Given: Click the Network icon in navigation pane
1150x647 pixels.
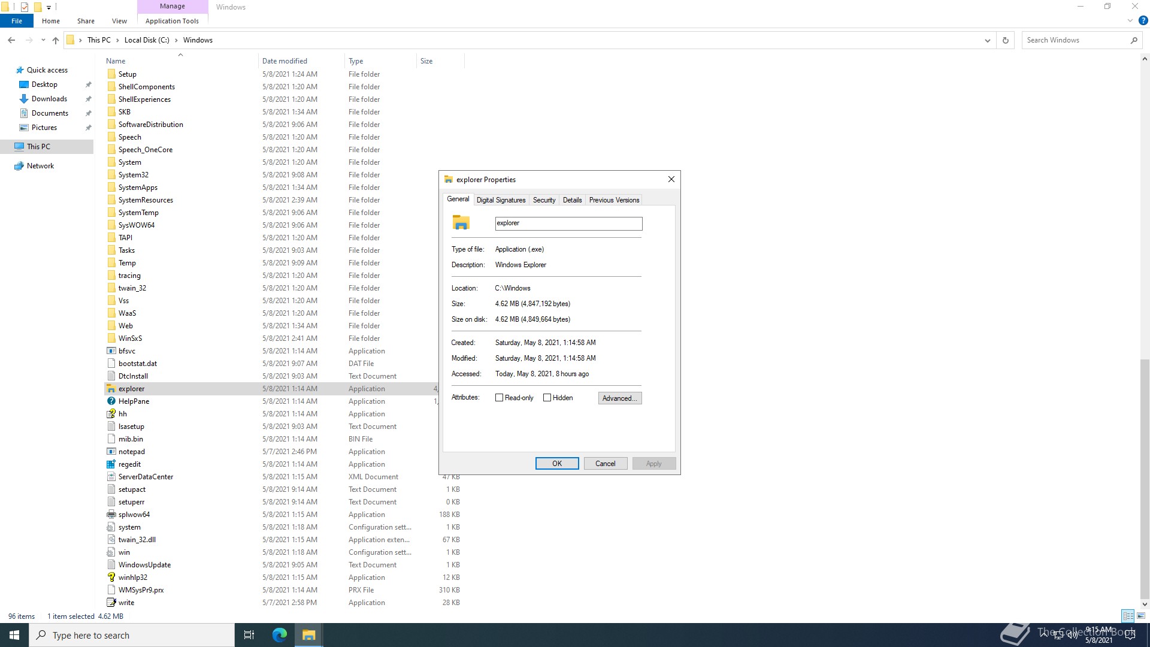Looking at the screenshot, I should coord(19,166).
